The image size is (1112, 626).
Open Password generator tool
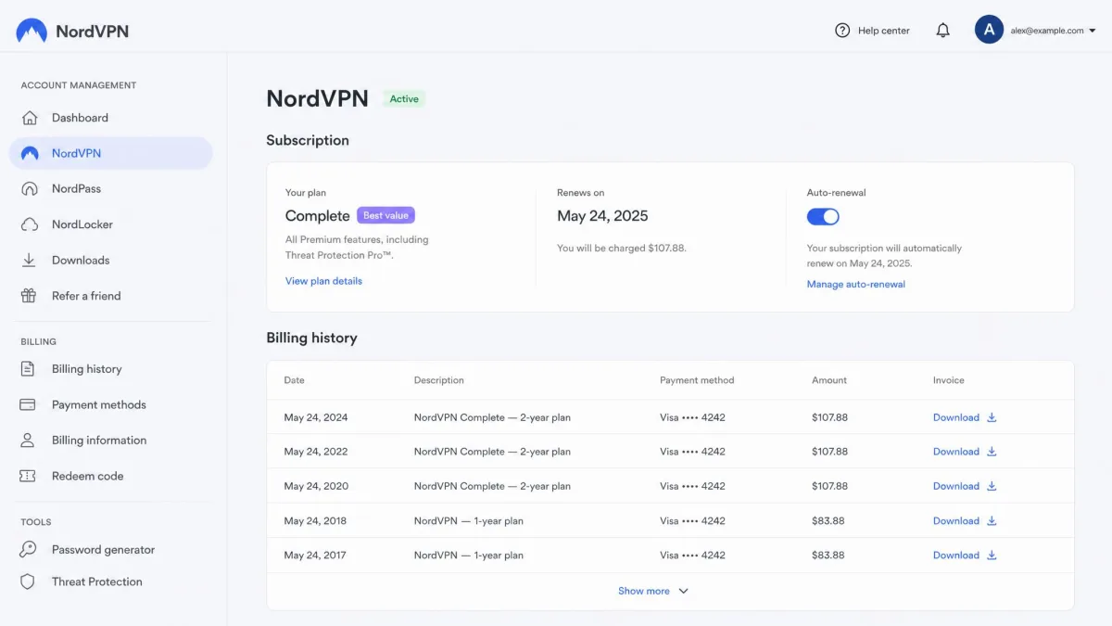[x=111, y=549]
